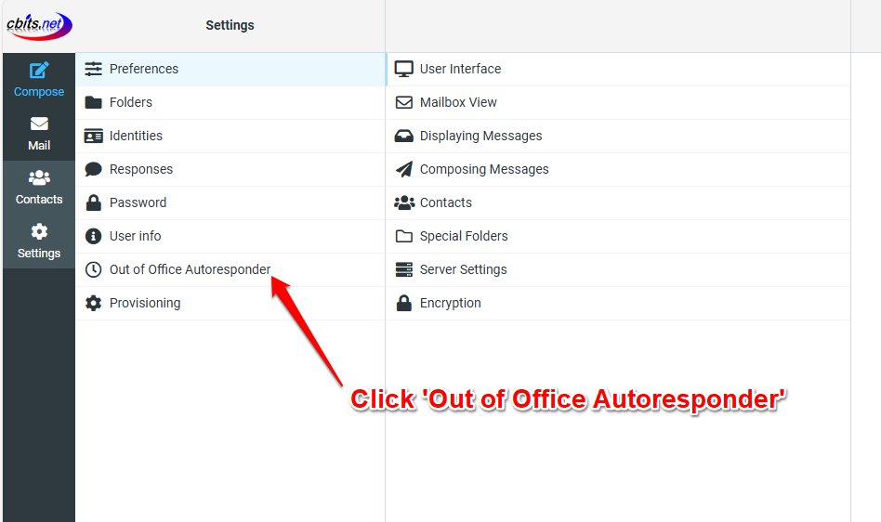The height and width of the screenshot is (522, 881).
Task: Click the Server Settings server icon
Action: click(404, 269)
